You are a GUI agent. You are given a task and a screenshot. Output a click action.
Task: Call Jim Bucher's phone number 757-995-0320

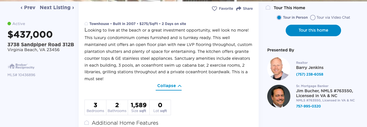(x=308, y=106)
